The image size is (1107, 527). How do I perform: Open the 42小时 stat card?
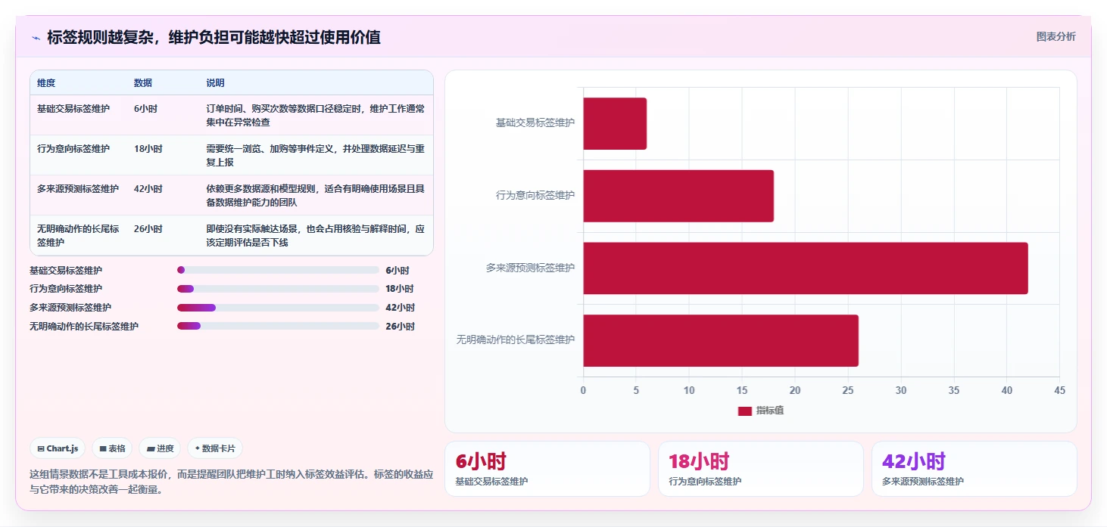click(x=974, y=469)
